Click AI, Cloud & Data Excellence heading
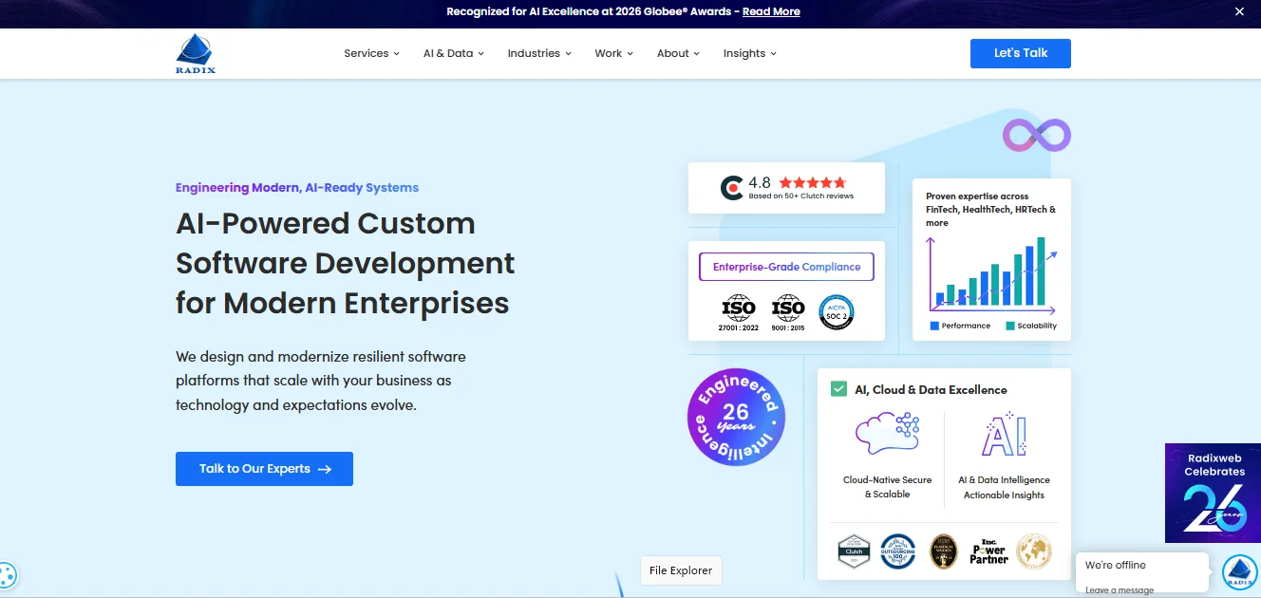The height and width of the screenshot is (598, 1261). (931, 389)
